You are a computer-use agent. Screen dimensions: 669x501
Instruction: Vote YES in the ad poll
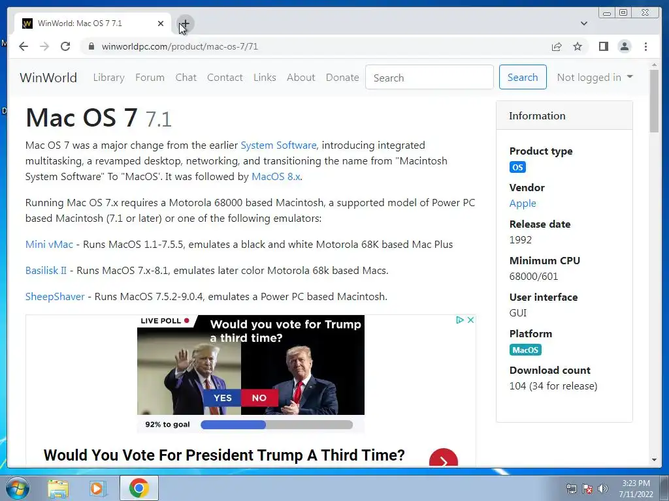(x=222, y=398)
